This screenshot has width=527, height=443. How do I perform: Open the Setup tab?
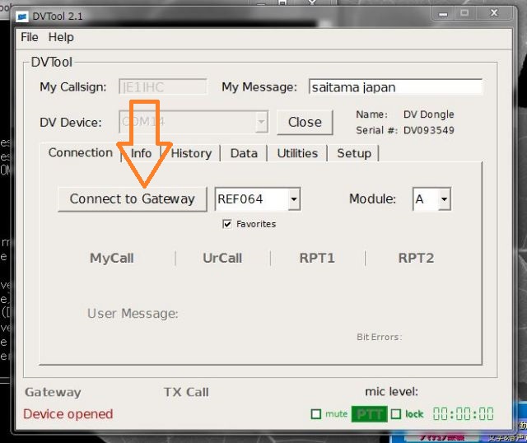(x=354, y=153)
